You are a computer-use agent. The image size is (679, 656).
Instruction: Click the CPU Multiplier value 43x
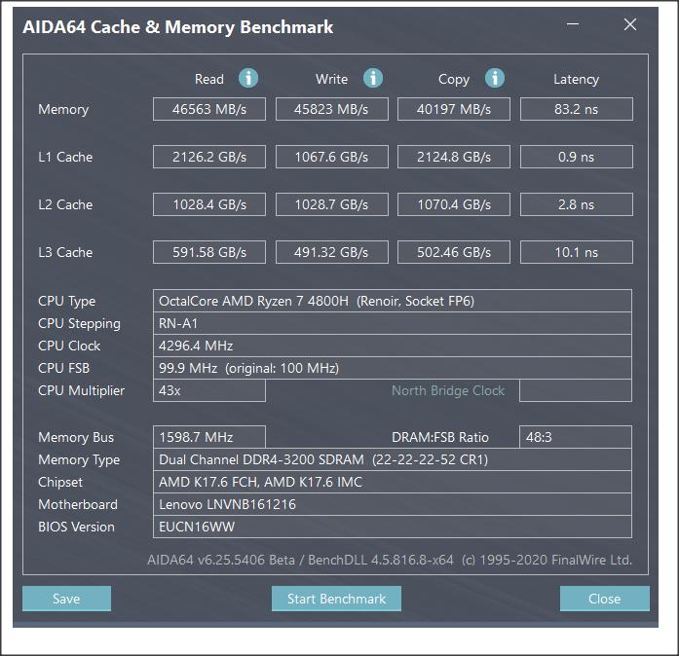(x=209, y=390)
